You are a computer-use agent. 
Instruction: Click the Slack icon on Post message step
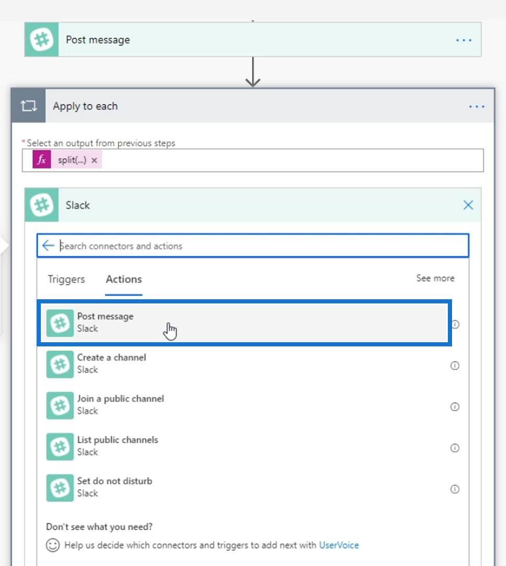point(41,39)
